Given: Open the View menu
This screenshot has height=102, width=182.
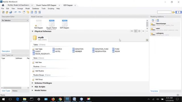Looking at the screenshot, I should click(13, 8).
